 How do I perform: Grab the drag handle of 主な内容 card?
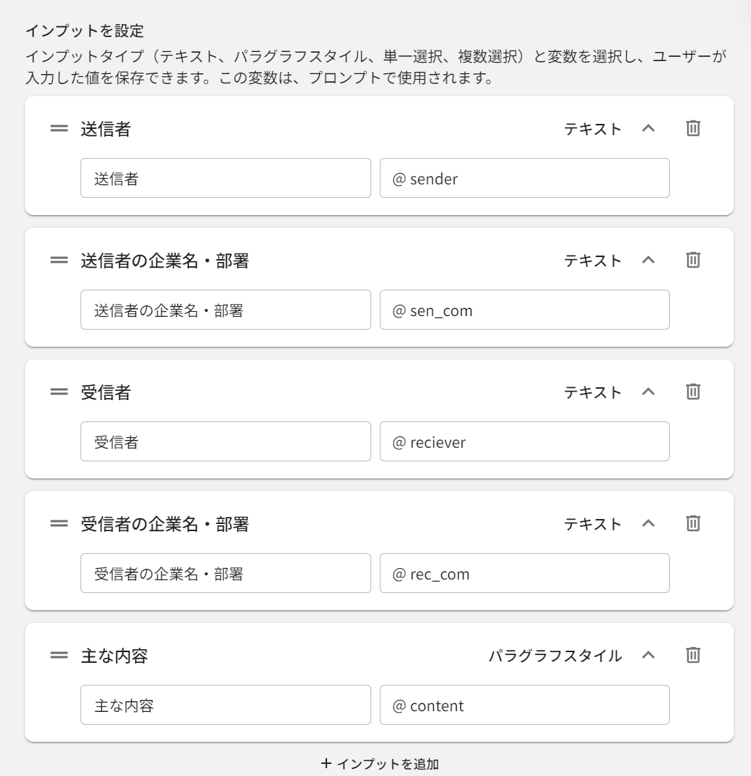pyautogui.click(x=59, y=656)
